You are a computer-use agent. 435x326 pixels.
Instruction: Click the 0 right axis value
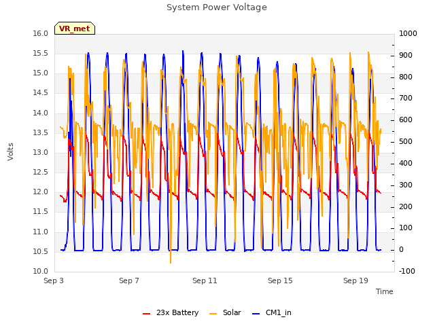click(x=401, y=250)
